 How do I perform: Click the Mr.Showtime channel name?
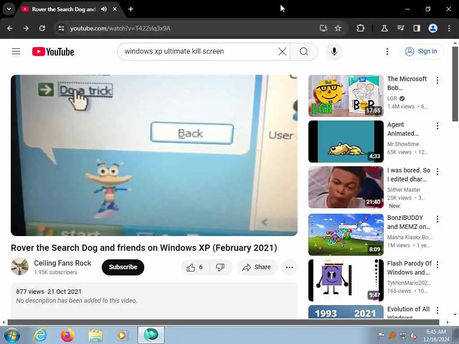pyautogui.click(x=403, y=144)
